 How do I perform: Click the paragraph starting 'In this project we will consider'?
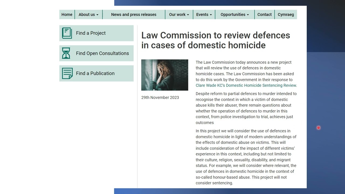click(246, 157)
